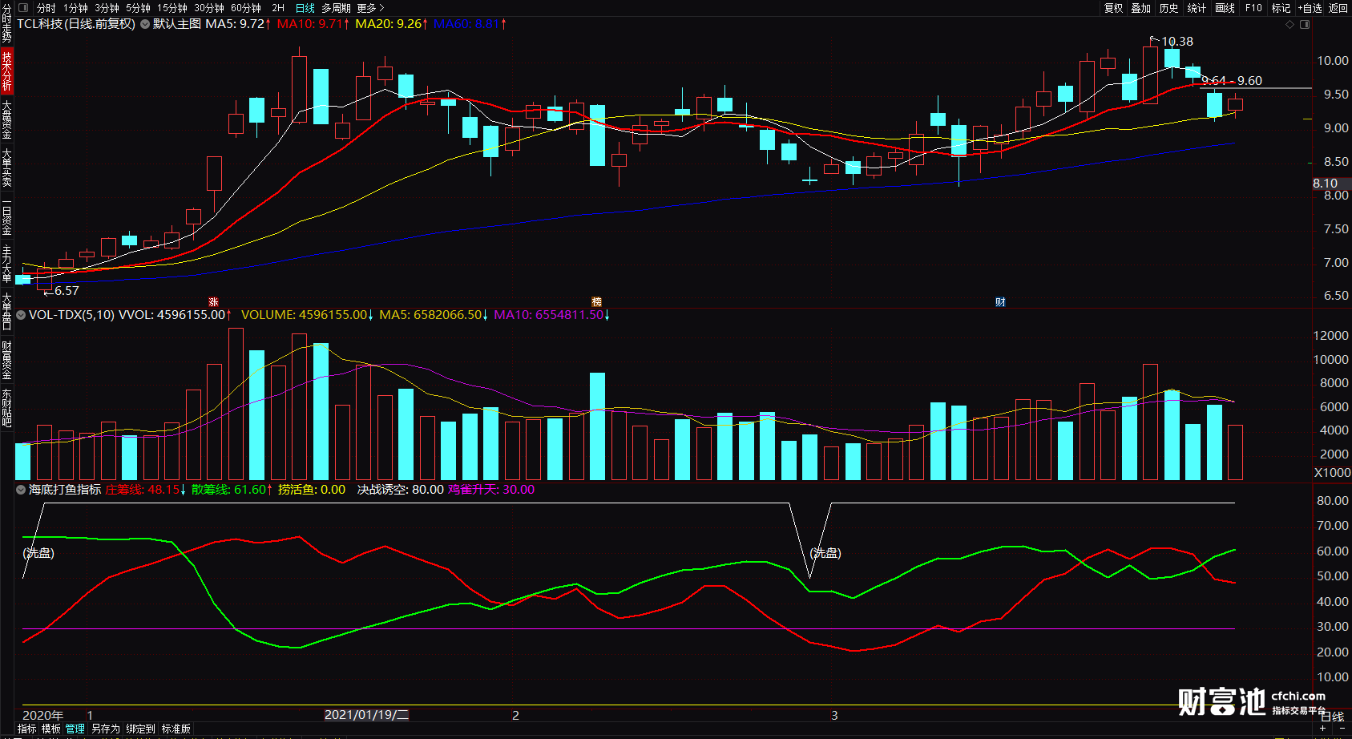Add stock with +自选 button
The image size is (1352, 739).
tap(1310, 8)
